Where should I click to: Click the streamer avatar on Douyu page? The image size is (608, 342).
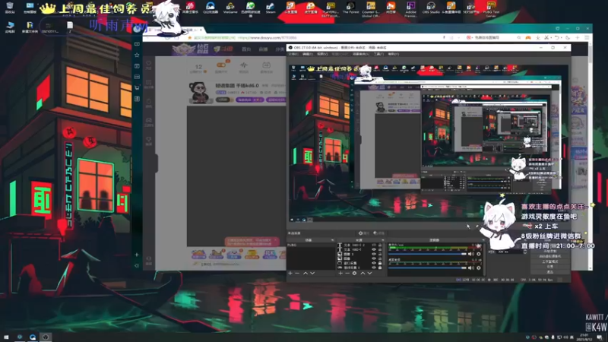coord(198,92)
